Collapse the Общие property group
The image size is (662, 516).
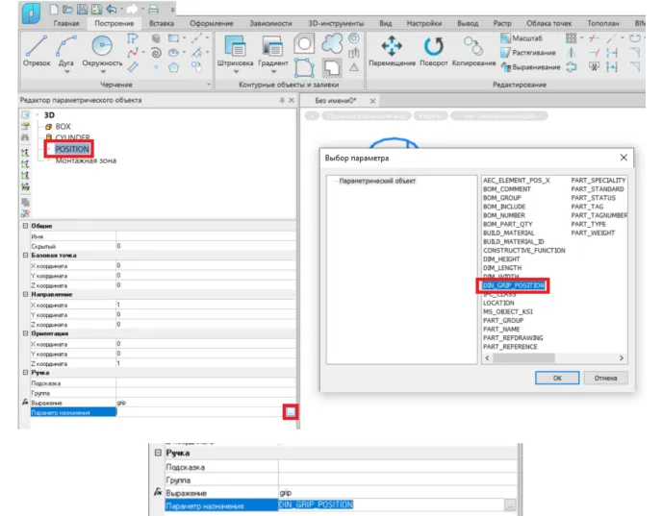click(x=25, y=226)
